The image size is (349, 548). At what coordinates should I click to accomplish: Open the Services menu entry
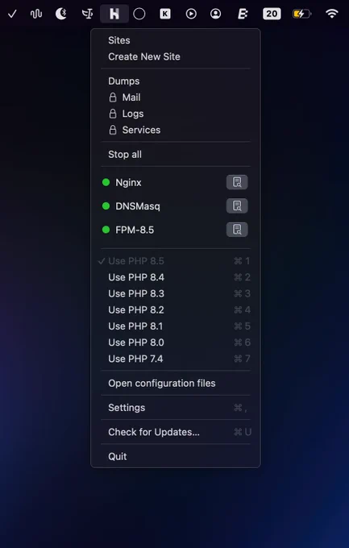(176, 130)
